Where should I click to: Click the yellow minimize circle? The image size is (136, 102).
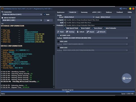pyautogui.click(x=130, y=9)
